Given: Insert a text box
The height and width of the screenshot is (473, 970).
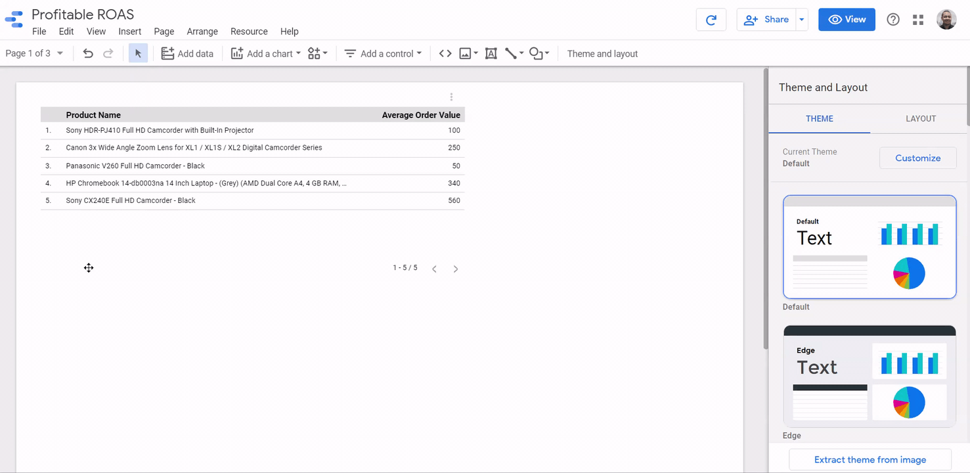Looking at the screenshot, I should click(x=491, y=53).
